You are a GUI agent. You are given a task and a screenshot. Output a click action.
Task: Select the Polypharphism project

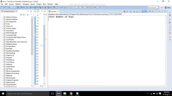pyautogui.click(x=11, y=85)
